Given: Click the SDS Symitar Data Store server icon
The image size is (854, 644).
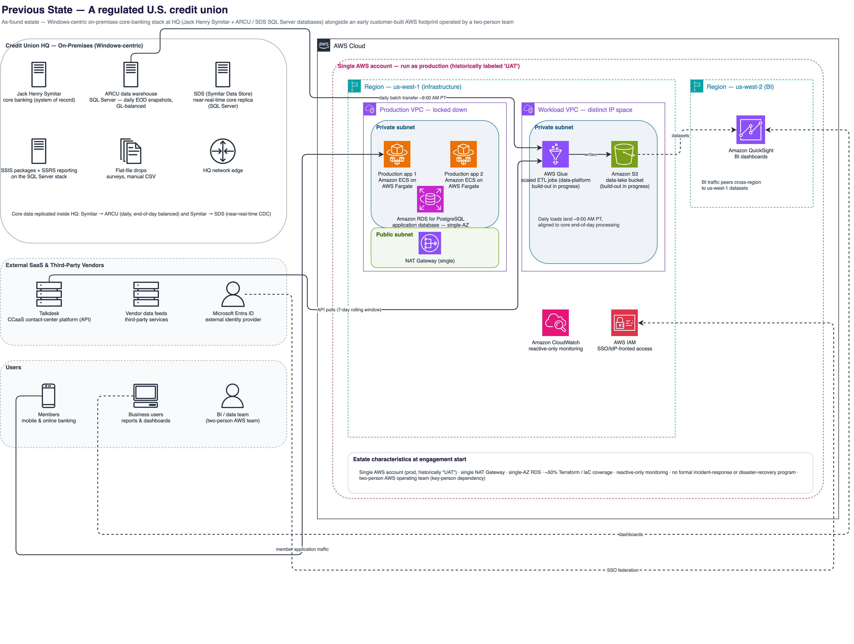Looking at the screenshot, I should click(x=223, y=75).
